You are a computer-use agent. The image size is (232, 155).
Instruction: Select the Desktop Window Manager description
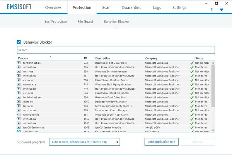tap(111, 102)
